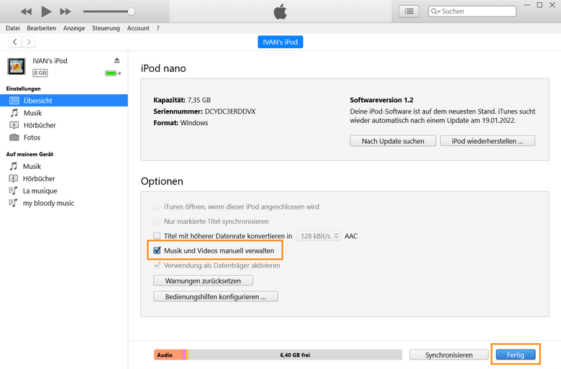Open the Anzeige menu
561x369 pixels.
[x=74, y=28]
